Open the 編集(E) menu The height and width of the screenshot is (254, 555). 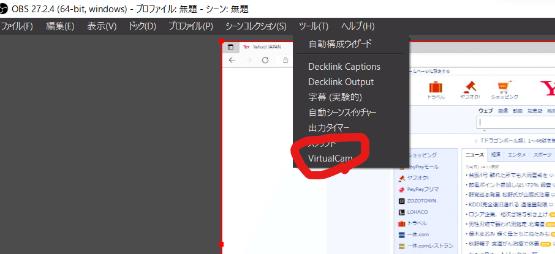pos(60,26)
